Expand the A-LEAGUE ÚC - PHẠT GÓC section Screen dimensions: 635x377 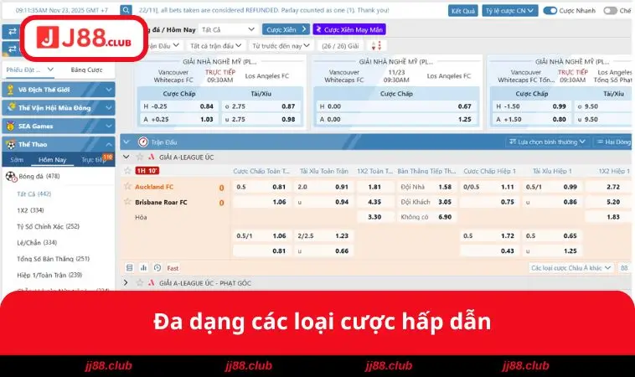point(126,282)
